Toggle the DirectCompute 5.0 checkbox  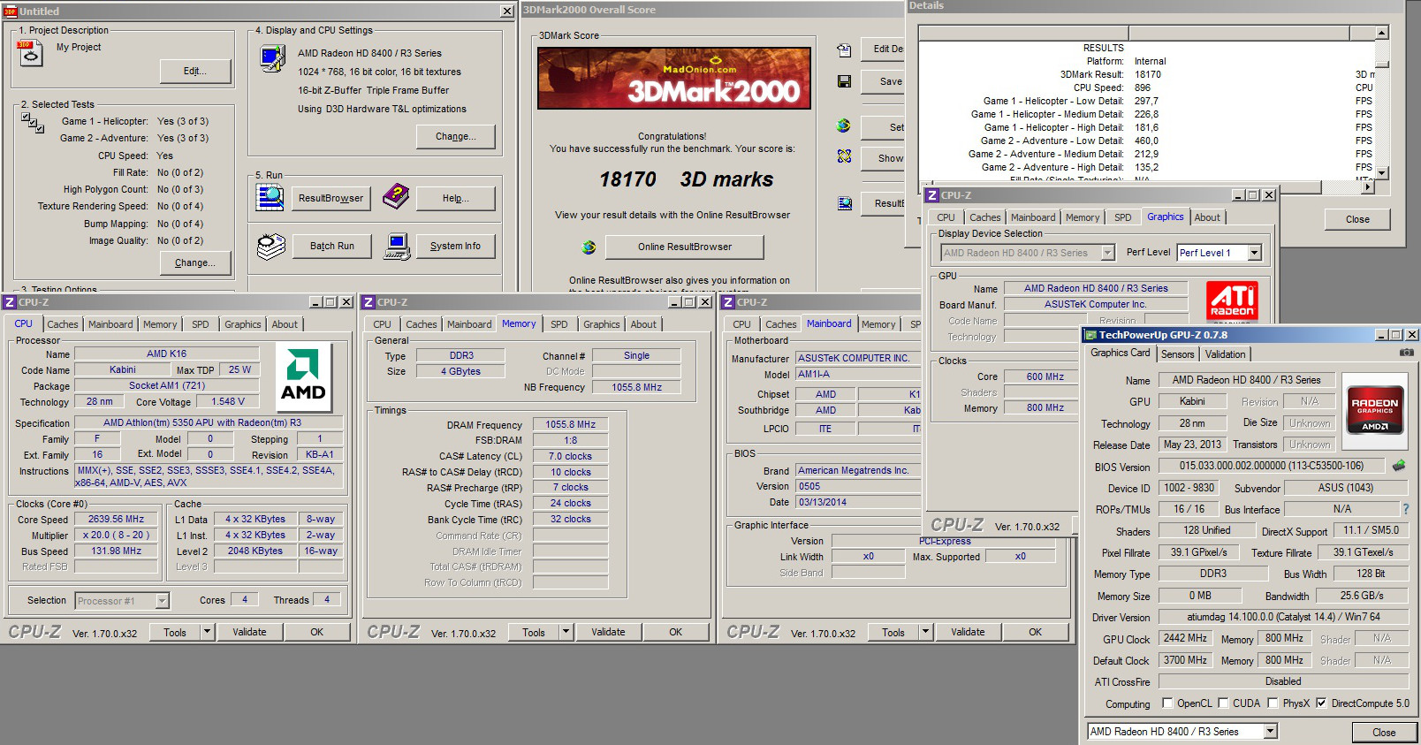click(1321, 703)
